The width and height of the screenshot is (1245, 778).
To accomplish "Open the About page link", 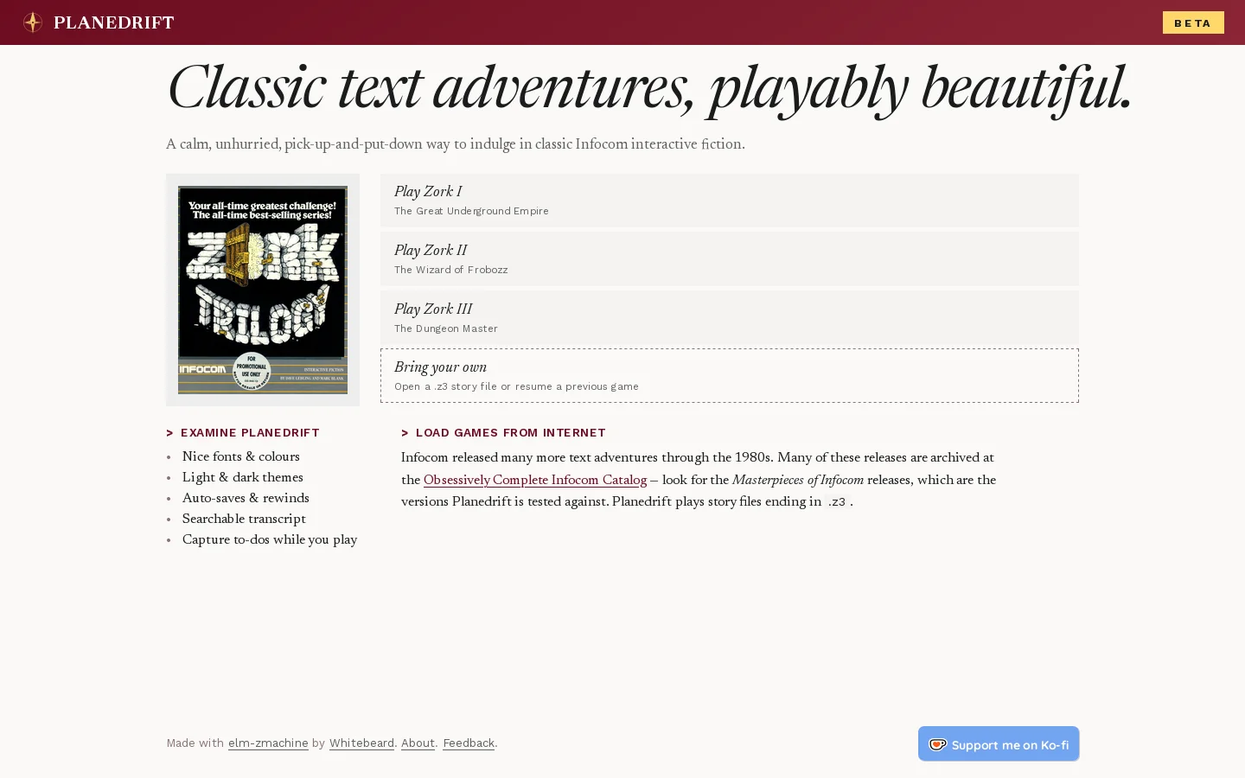I will pyautogui.click(x=418, y=743).
